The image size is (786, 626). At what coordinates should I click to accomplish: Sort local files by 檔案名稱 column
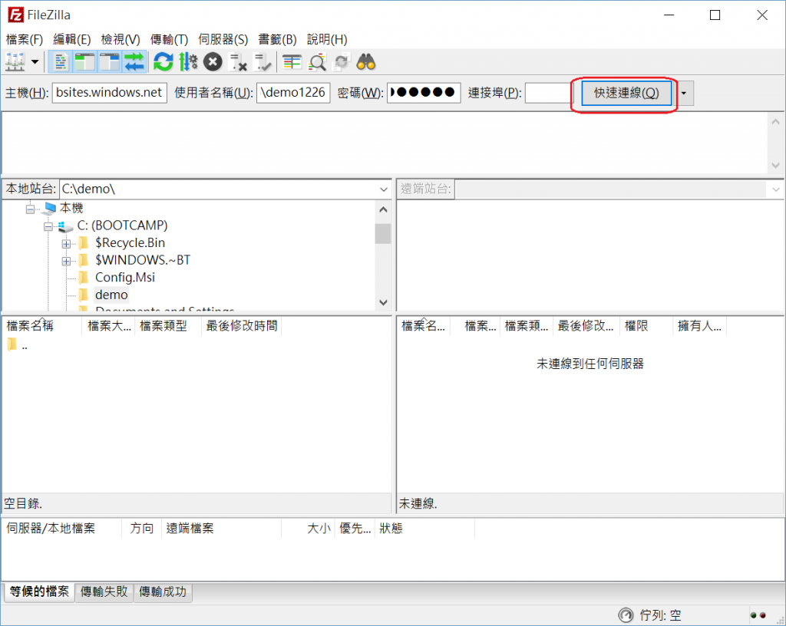(x=41, y=326)
